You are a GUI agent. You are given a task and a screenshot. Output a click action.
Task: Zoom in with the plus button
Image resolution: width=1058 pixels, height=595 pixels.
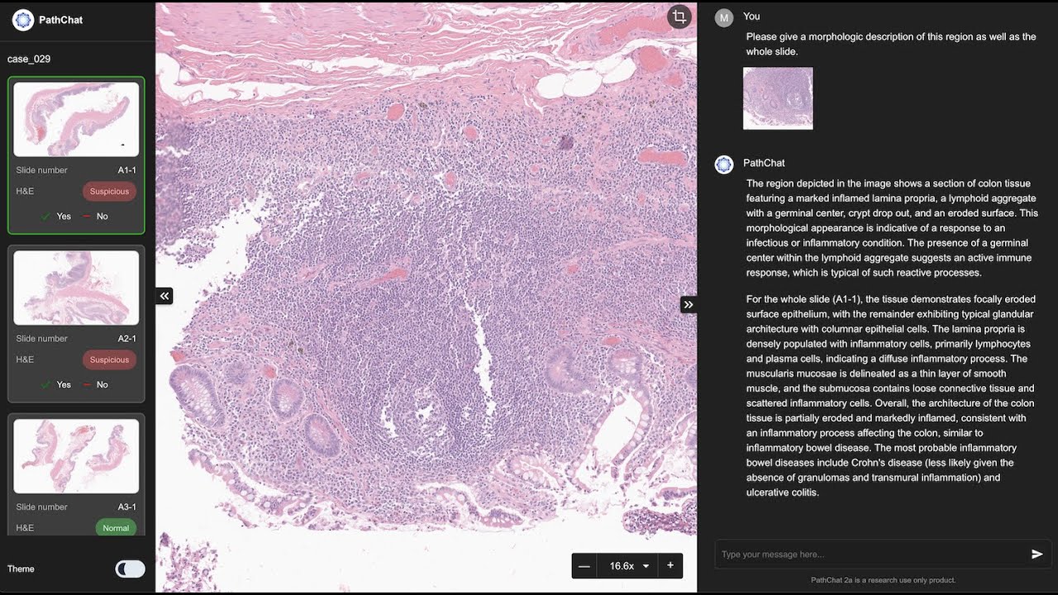pos(670,566)
